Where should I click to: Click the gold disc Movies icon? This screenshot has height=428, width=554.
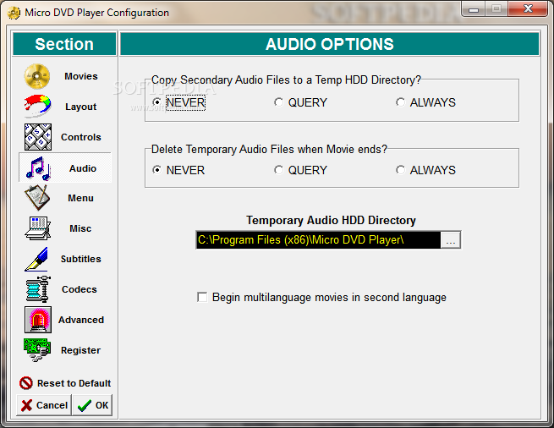click(37, 76)
